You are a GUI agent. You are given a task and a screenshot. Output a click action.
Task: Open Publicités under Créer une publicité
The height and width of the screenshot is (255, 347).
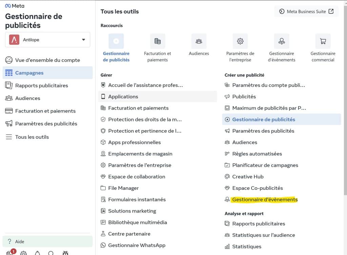(x=282, y=97)
